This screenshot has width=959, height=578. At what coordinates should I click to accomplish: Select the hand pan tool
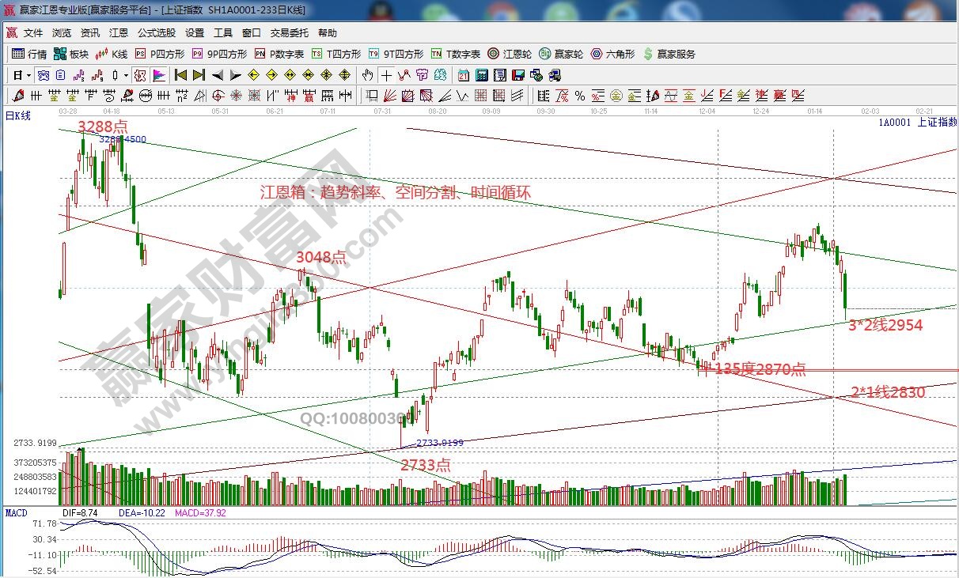pyautogui.click(x=367, y=76)
